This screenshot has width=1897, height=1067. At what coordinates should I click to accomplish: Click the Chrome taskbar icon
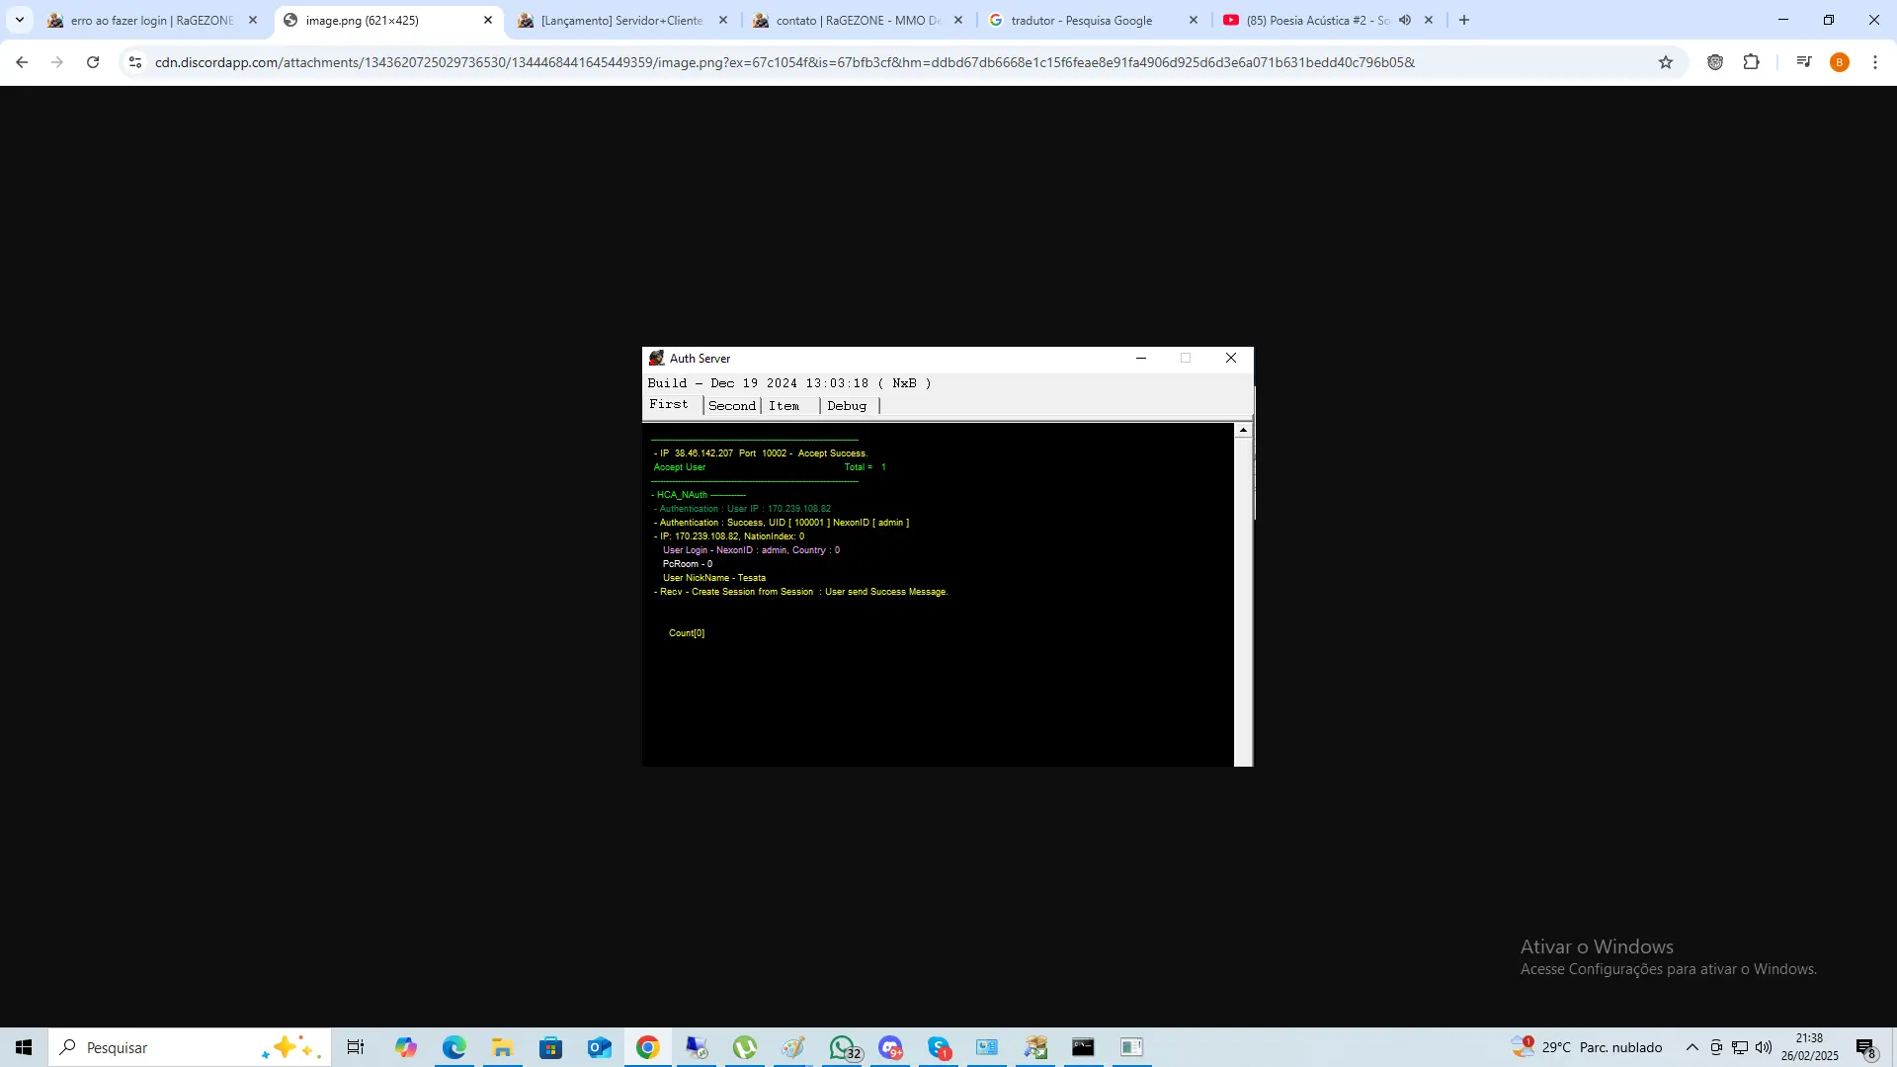pos(647,1047)
